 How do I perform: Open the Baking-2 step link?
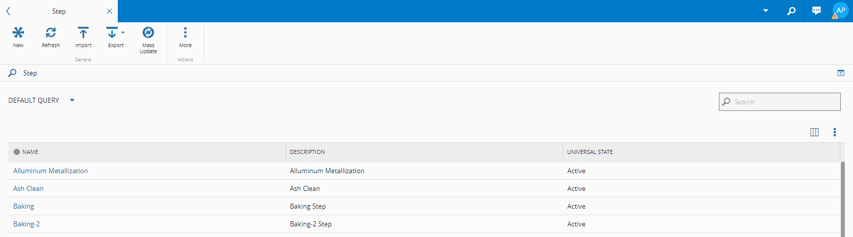coord(26,224)
